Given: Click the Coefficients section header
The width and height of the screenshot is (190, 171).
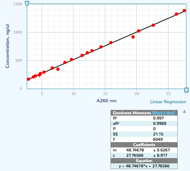Looking at the screenshot, I should click(144, 145).
